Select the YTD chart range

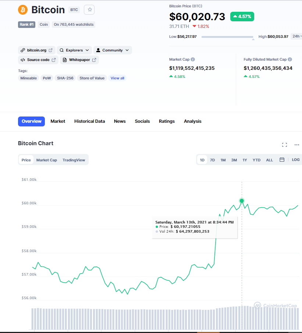coord(256,160)
